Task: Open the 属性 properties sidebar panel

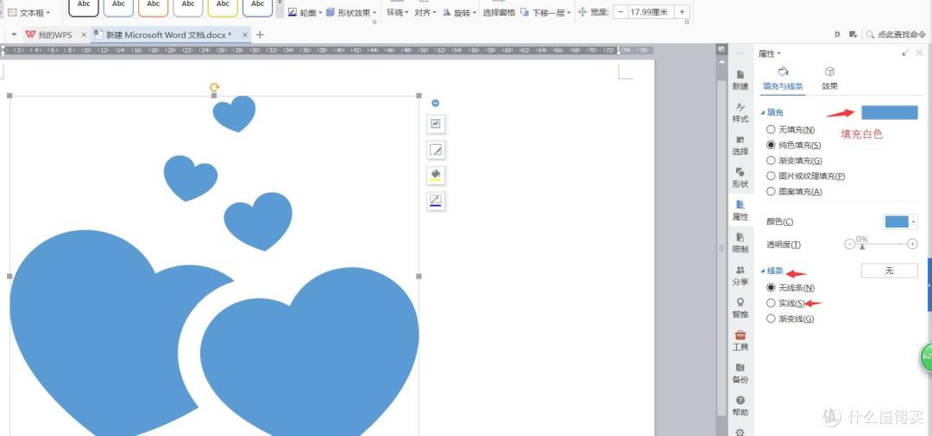Action: point(740,210)
